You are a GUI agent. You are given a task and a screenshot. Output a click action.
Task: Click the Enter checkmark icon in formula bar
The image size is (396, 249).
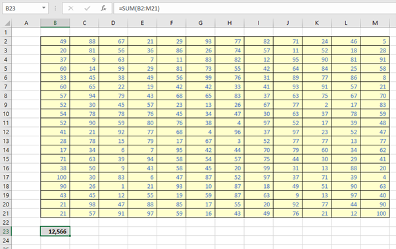87,9
